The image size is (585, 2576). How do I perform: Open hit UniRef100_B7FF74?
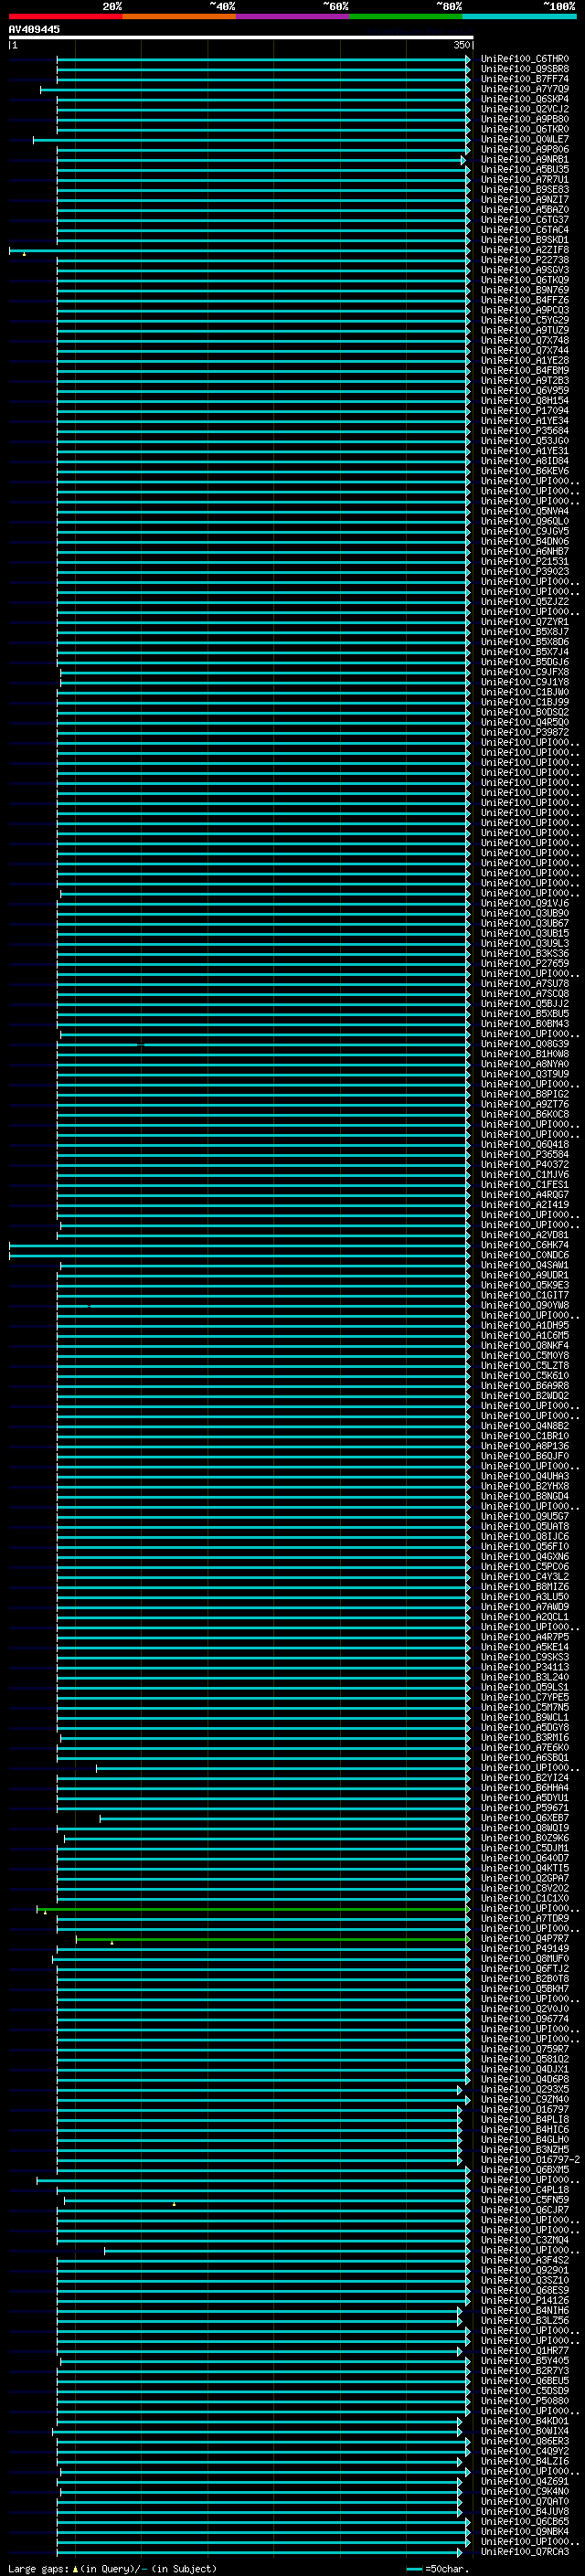tap(525, 79)
